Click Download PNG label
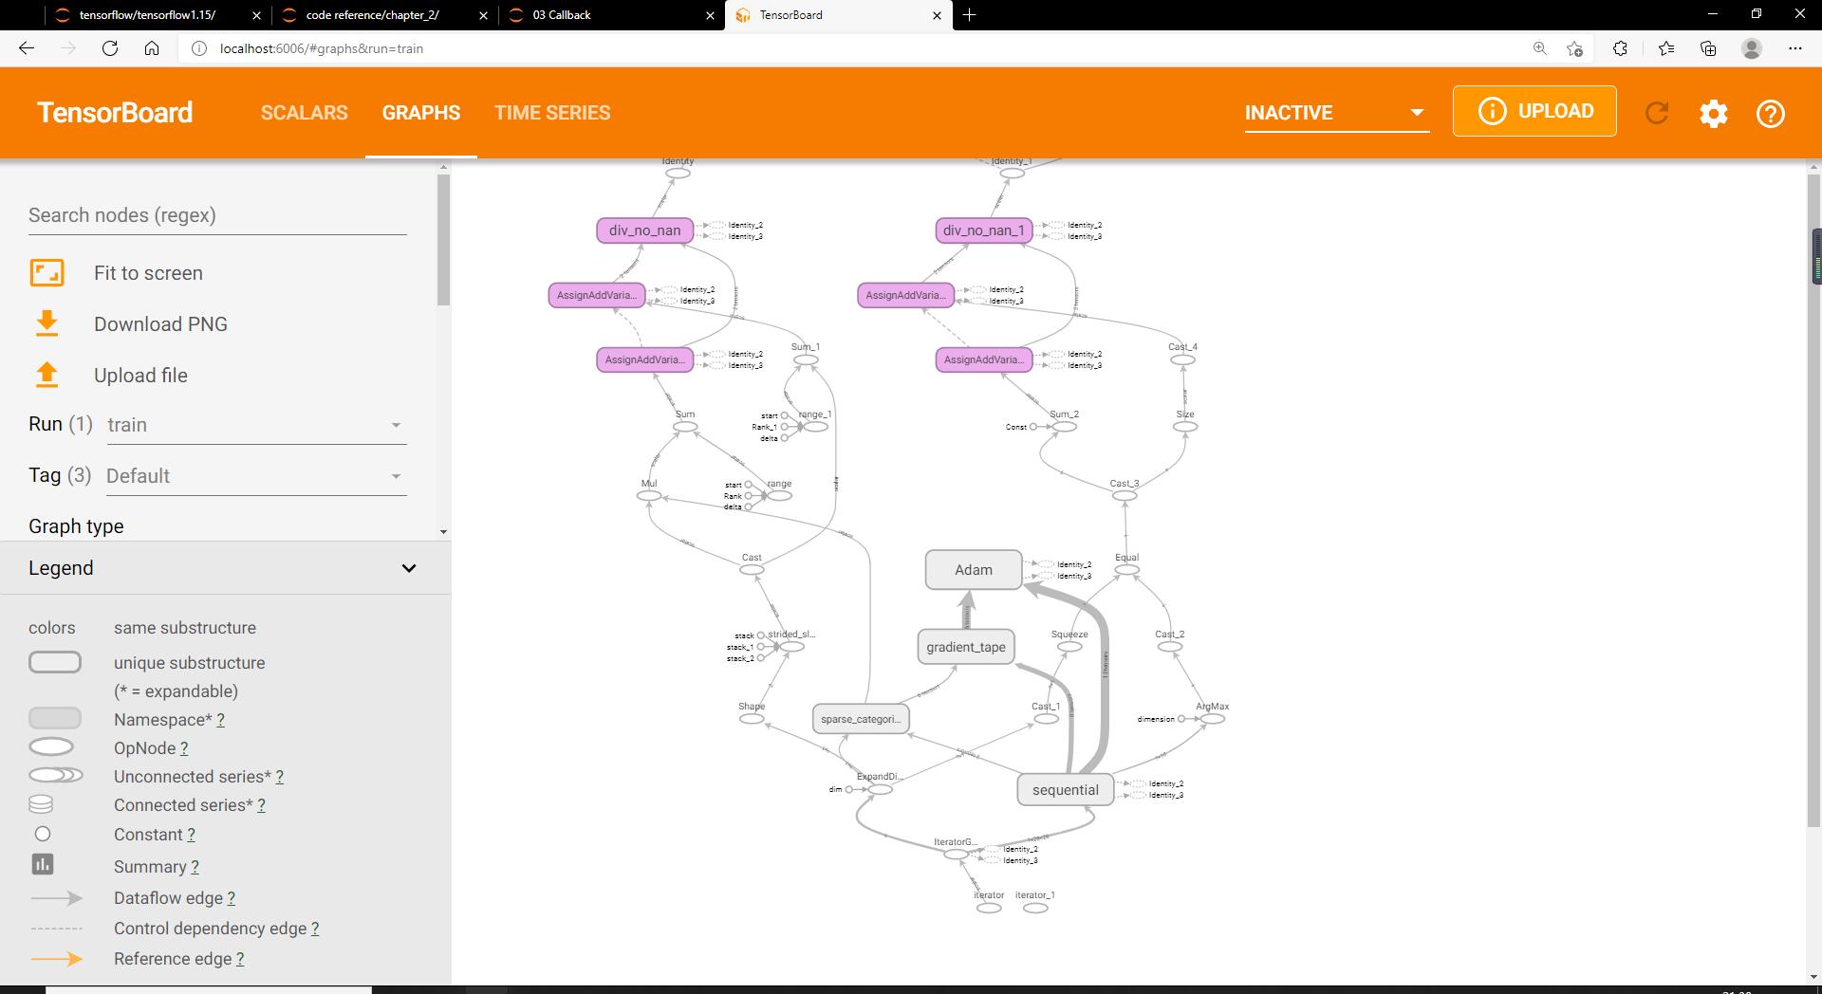This screenshot has height=994, width=1822. pyautogui.click(x=160, y=324)
